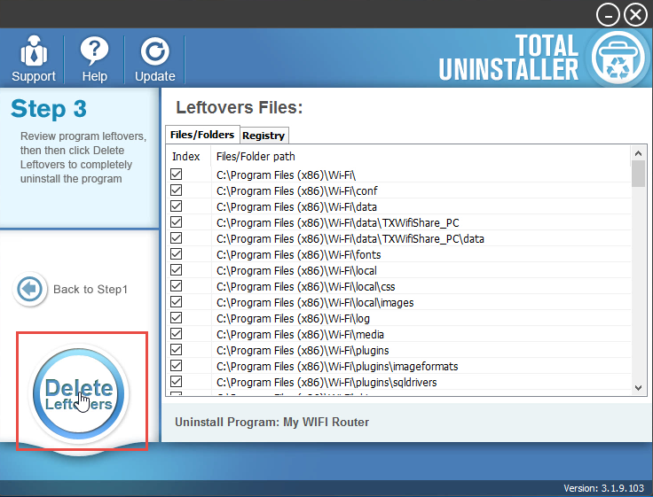Uncheck the Wi-Fi\media row checkbox

coord(177,334)
